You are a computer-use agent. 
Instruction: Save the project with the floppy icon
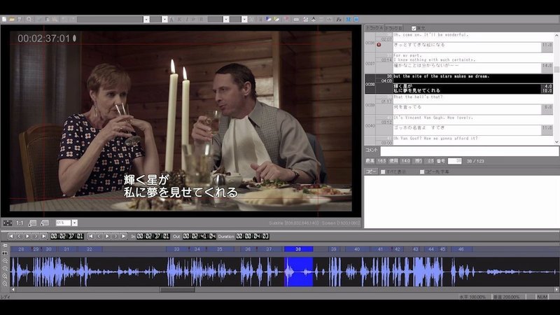[x=20, y=20]
